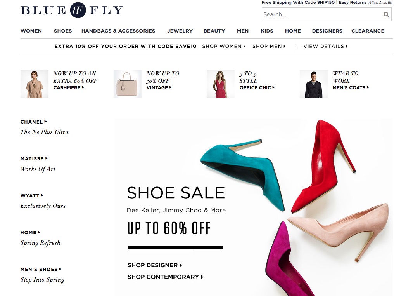Open the men's coat thumbnail
The width and height of the screenshot is (413, 296).
coord(314,84)
